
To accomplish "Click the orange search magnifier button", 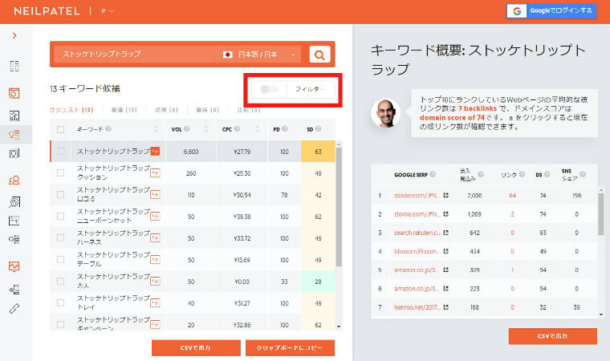I will [x=319, y=55].
